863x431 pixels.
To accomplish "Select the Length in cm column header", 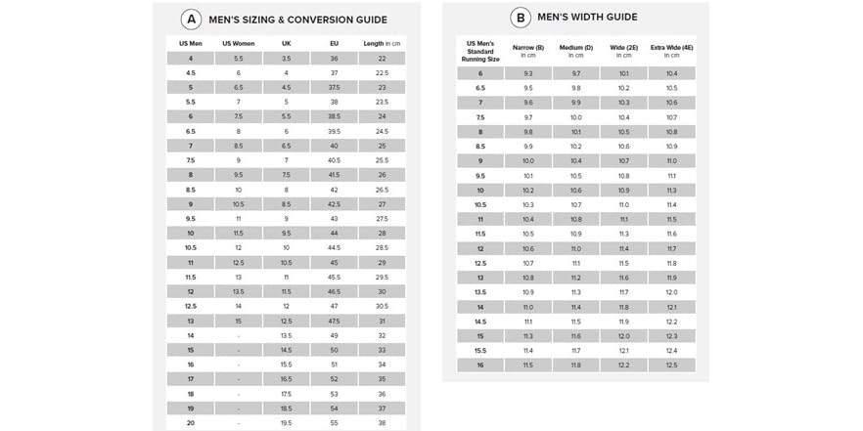I will point(382,44).
